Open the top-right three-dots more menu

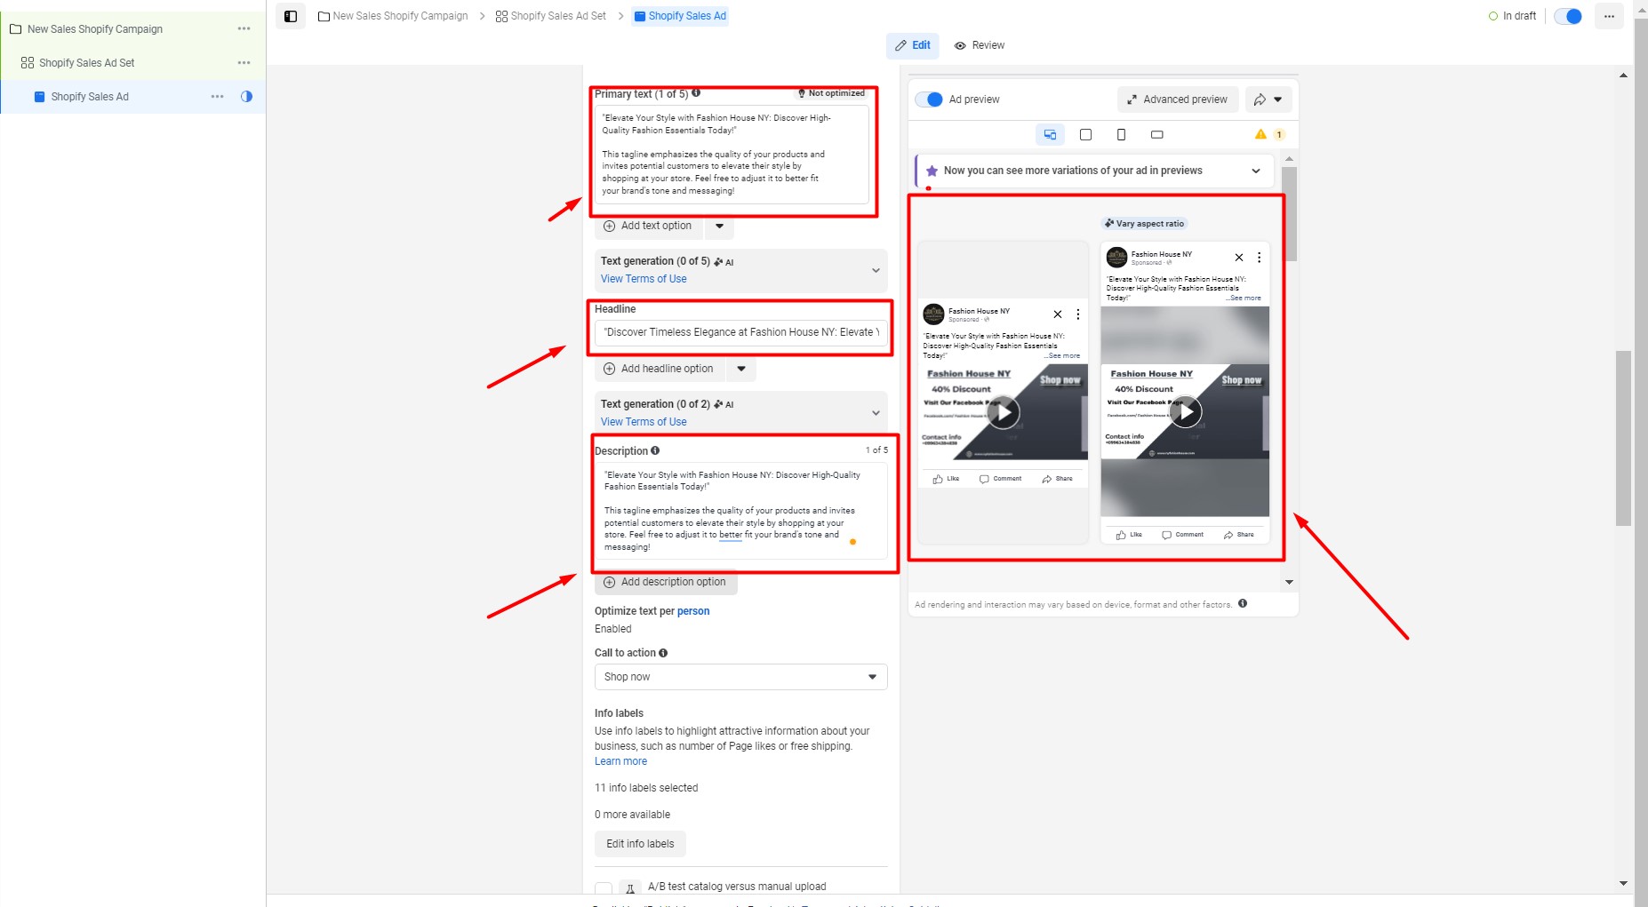point(1609,16)
